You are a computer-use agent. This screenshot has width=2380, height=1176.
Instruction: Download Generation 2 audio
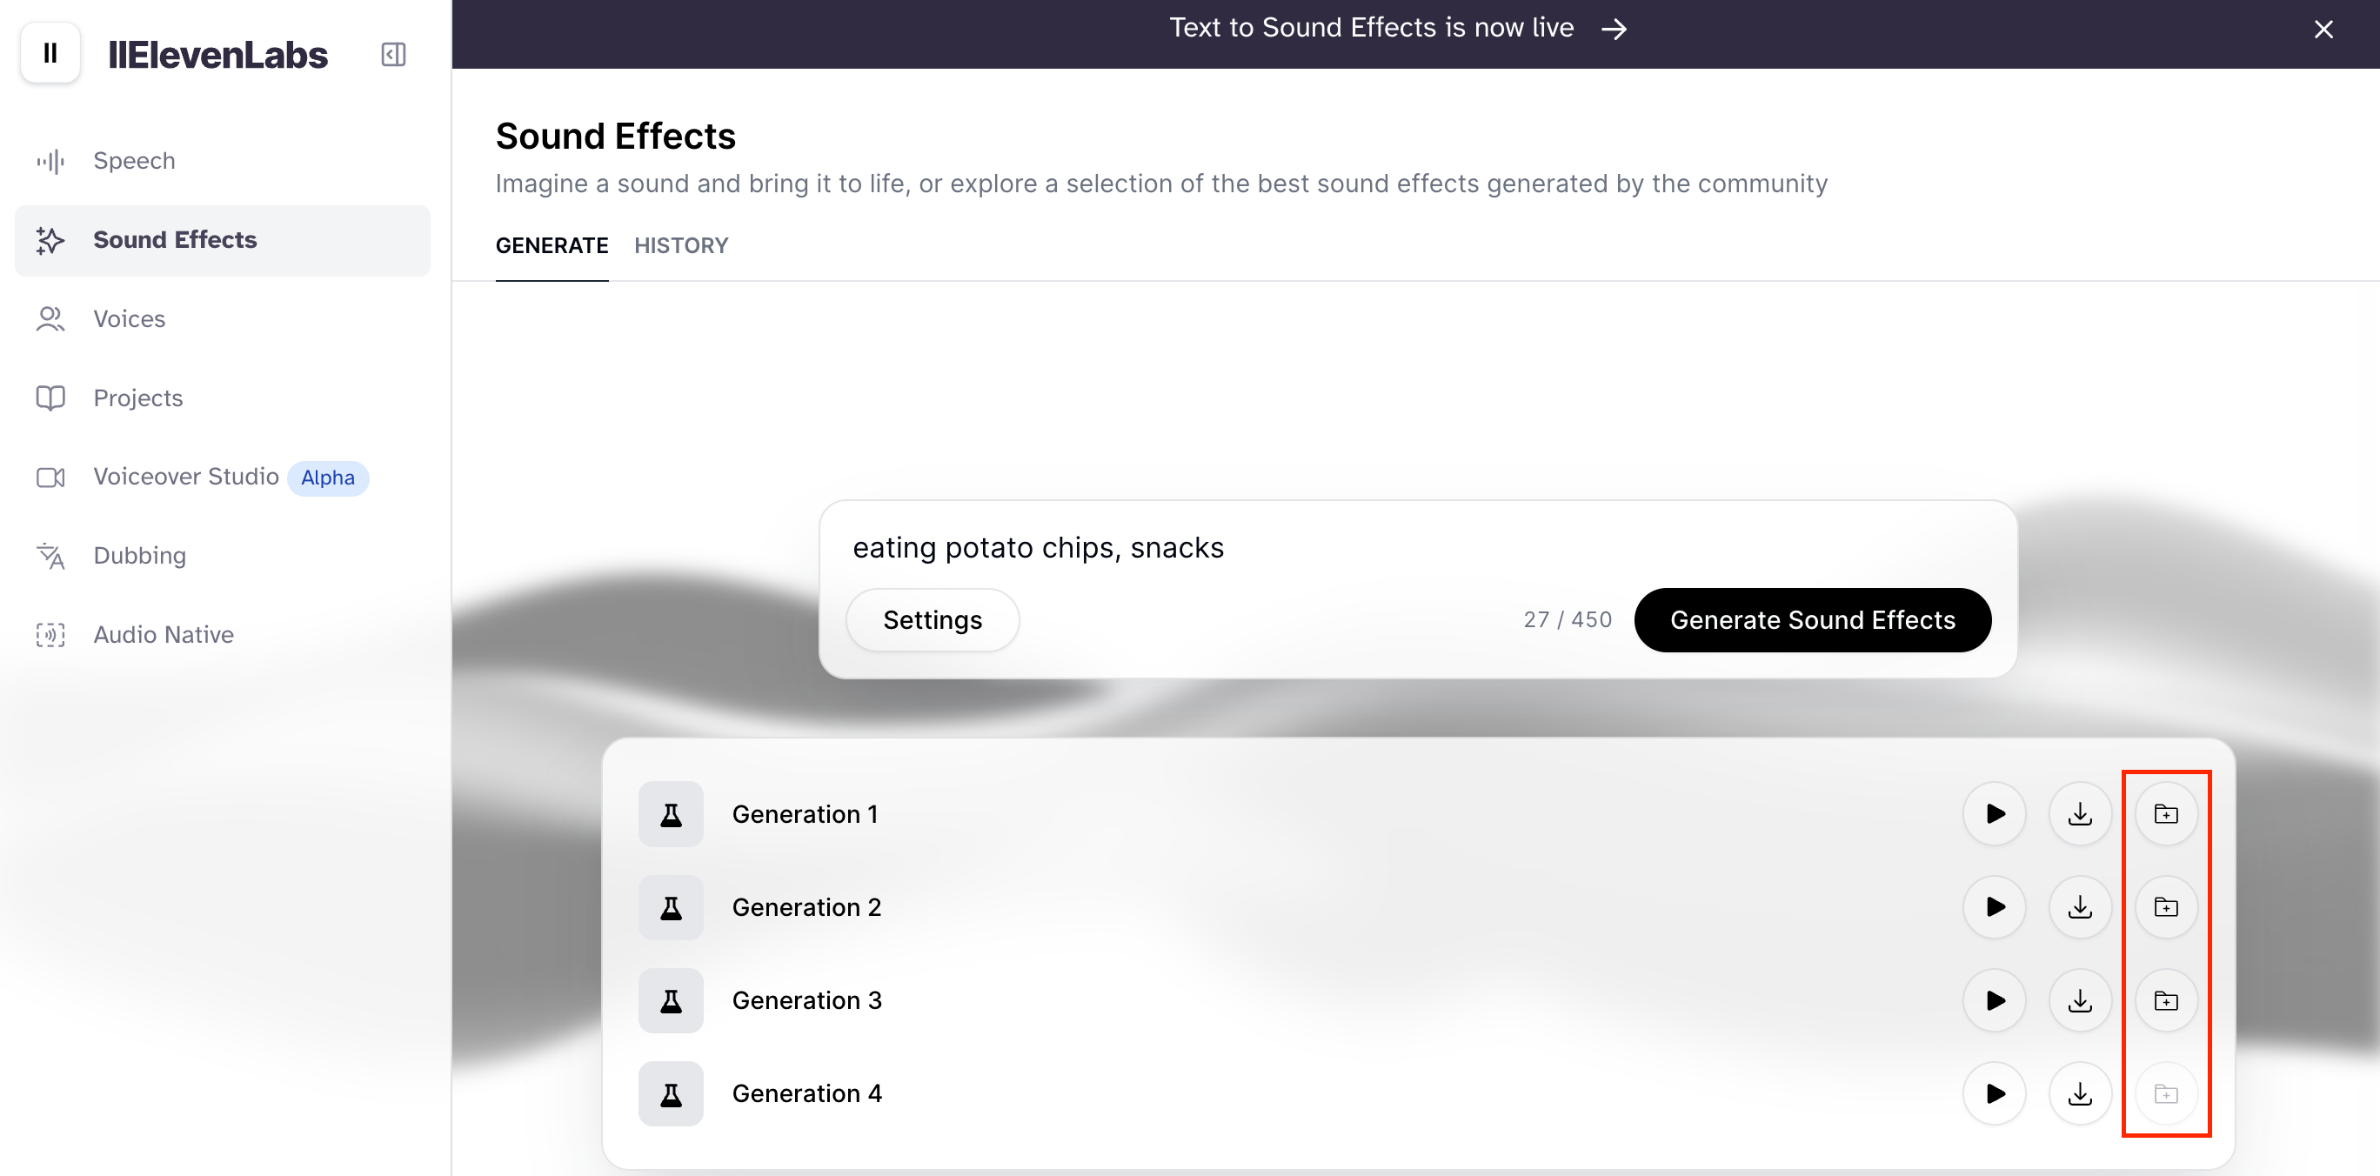click(2080, 907)
